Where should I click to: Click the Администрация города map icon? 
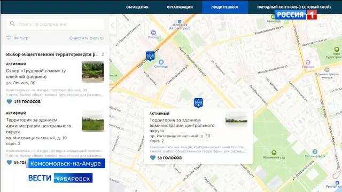[327, 70]
